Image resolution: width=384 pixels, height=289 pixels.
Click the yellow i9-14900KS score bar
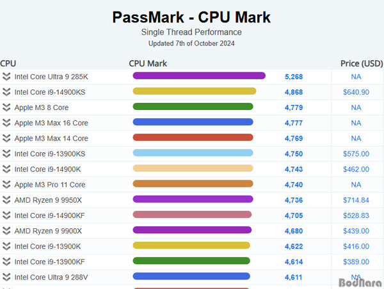(195, 91)
